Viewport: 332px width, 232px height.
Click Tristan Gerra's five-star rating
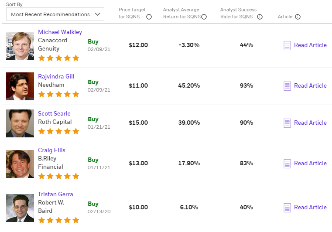[x=58, y=220]
